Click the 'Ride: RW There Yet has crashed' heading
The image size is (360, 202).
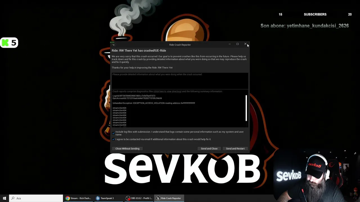[139, 50]
